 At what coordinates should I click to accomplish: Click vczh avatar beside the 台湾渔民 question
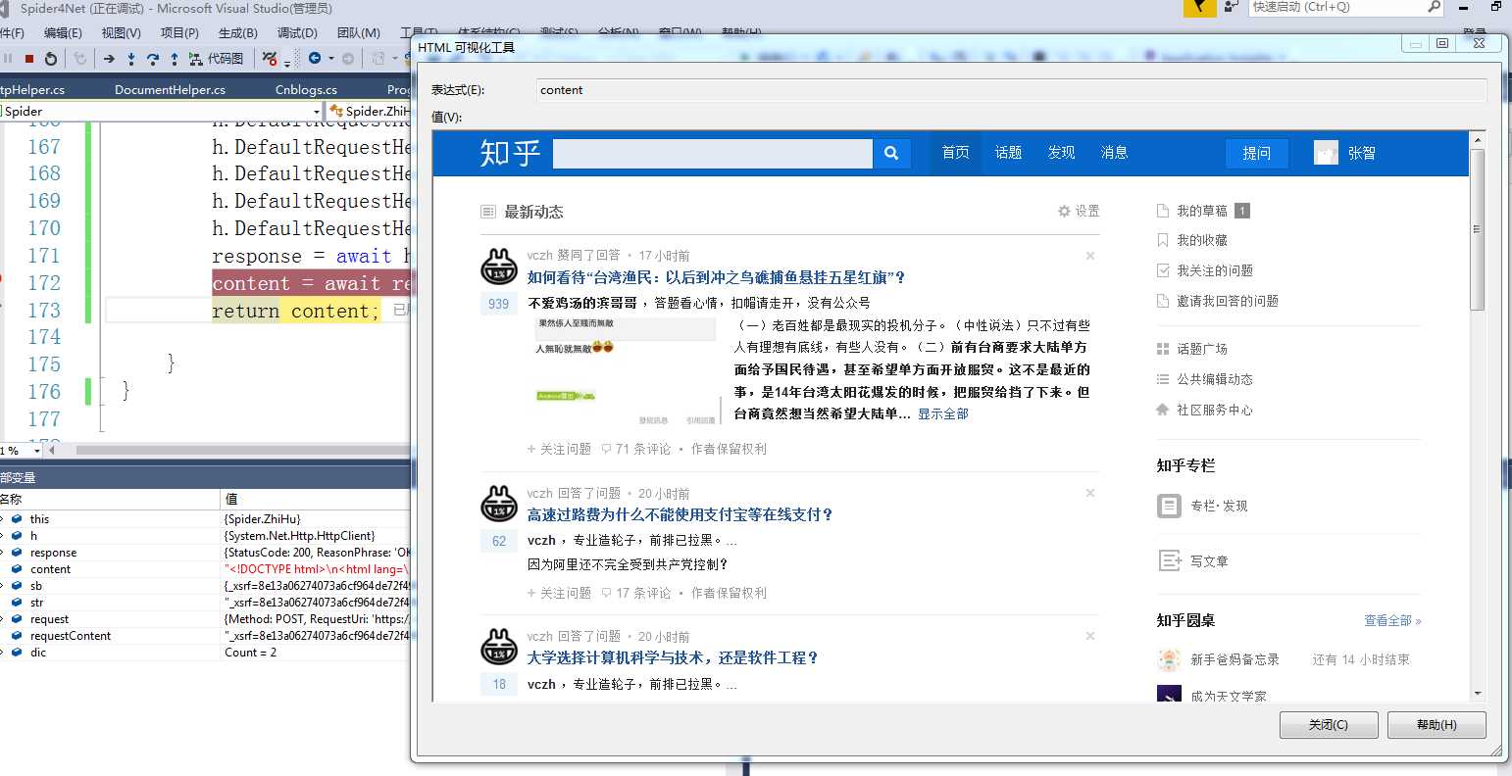[499, 267]
